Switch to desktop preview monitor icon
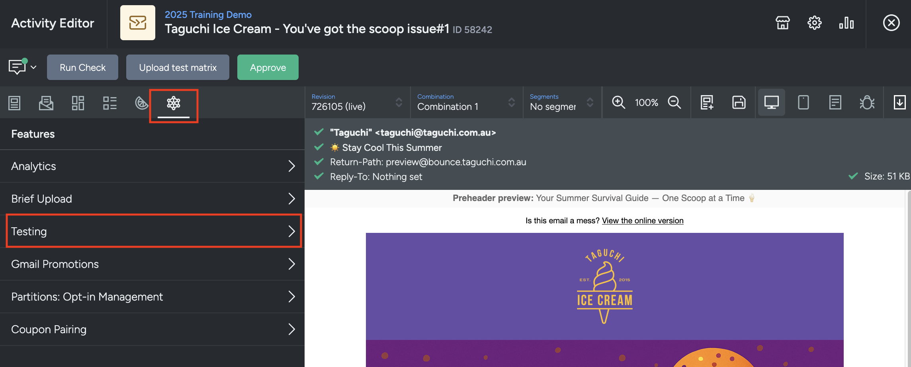 point(772,103)
